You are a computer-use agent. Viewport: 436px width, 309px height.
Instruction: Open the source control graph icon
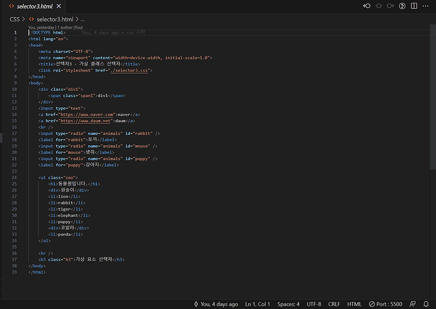[x=402, y=6]
